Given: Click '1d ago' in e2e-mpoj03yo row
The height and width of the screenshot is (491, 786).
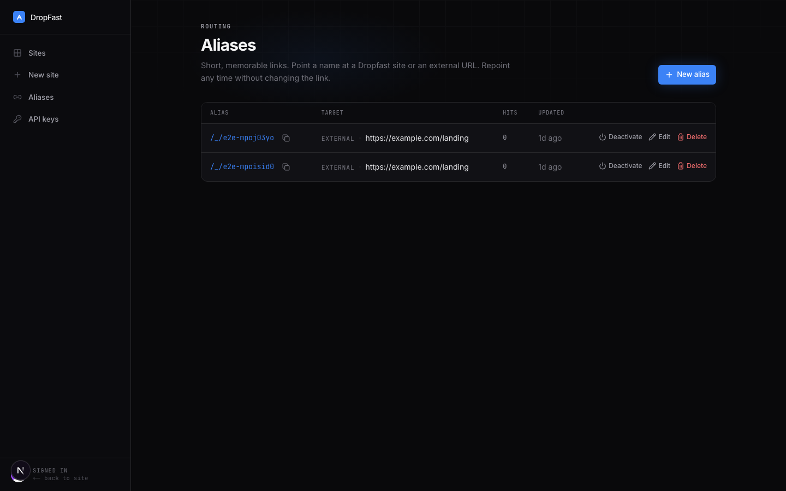Looking at the screenshot, I should click(x=550, y=138).
